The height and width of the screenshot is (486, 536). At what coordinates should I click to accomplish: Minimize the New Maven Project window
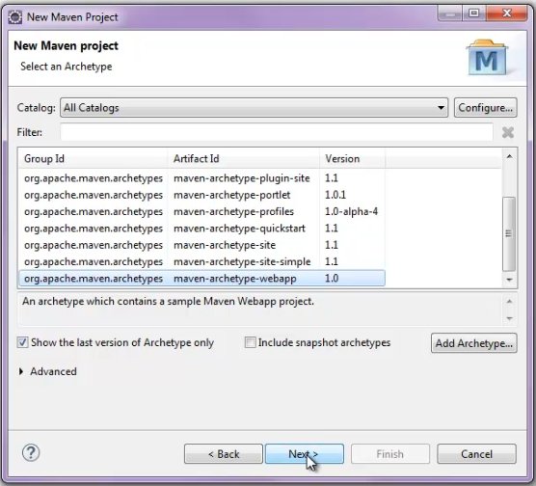(x=450, y=13)
